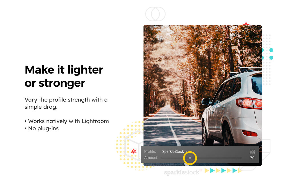Click the Amount slider handle
287x191 pixels.
coord(190,158)
